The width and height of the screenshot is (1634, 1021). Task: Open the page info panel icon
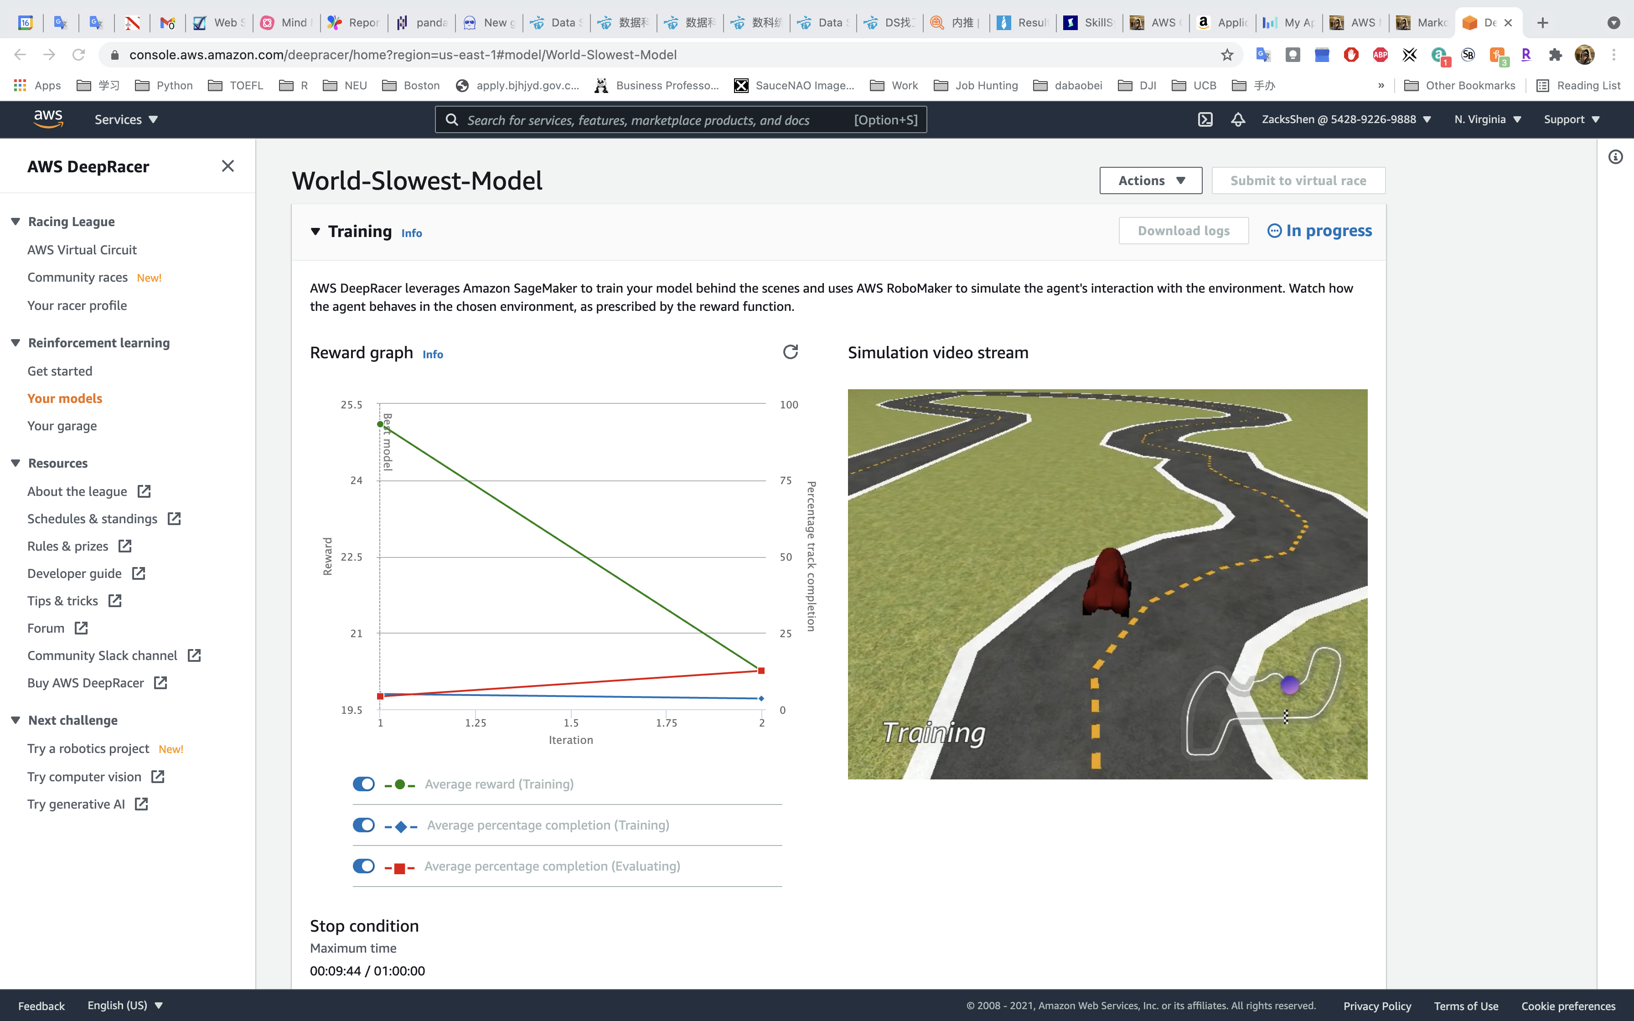1615,157
